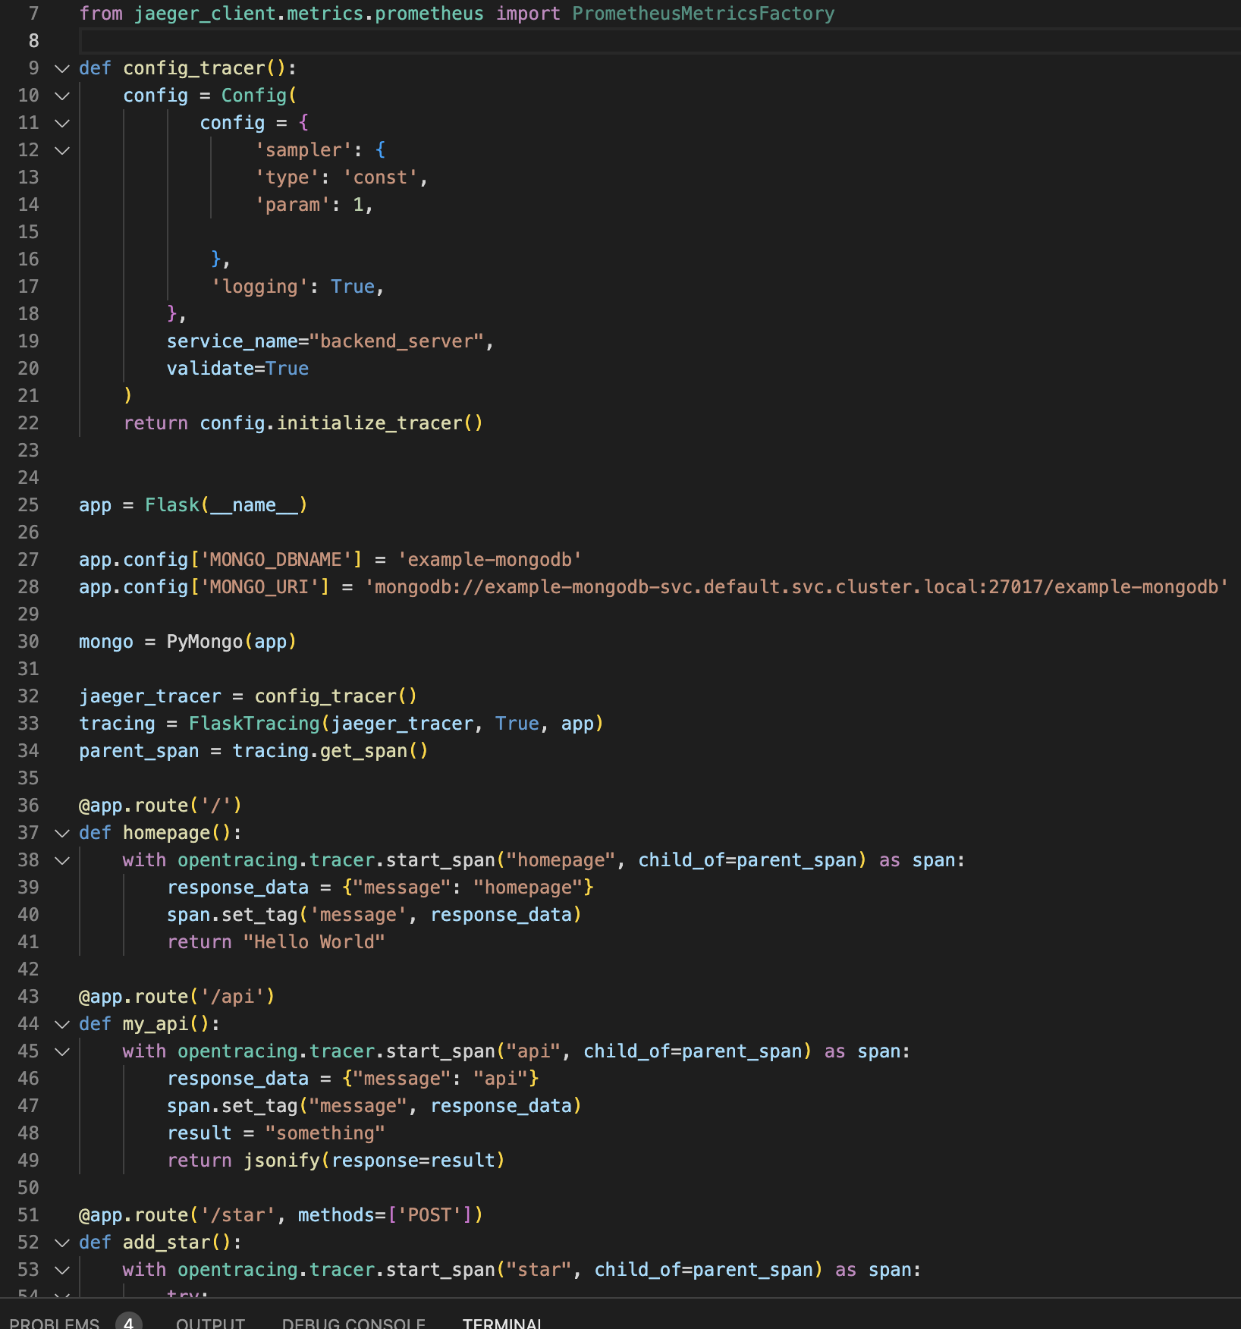
Task: Click the @app.route('/api') decorator
Action: [x=177, y=997]
